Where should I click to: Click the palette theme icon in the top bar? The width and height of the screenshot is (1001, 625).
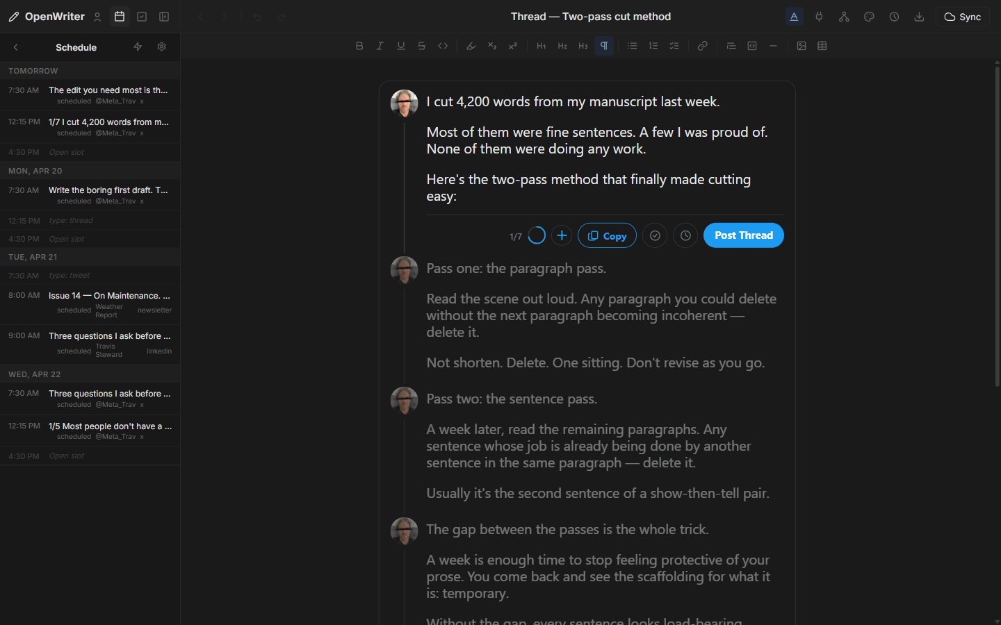click(869, 16)
